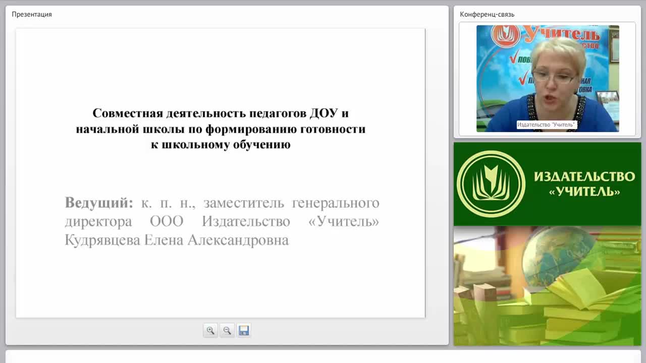Image resolution: width=646 pixels, height=363 pixels.
Task: Click the name "Кудрявцева Елена Александровна"
Action: click(177, 240)
